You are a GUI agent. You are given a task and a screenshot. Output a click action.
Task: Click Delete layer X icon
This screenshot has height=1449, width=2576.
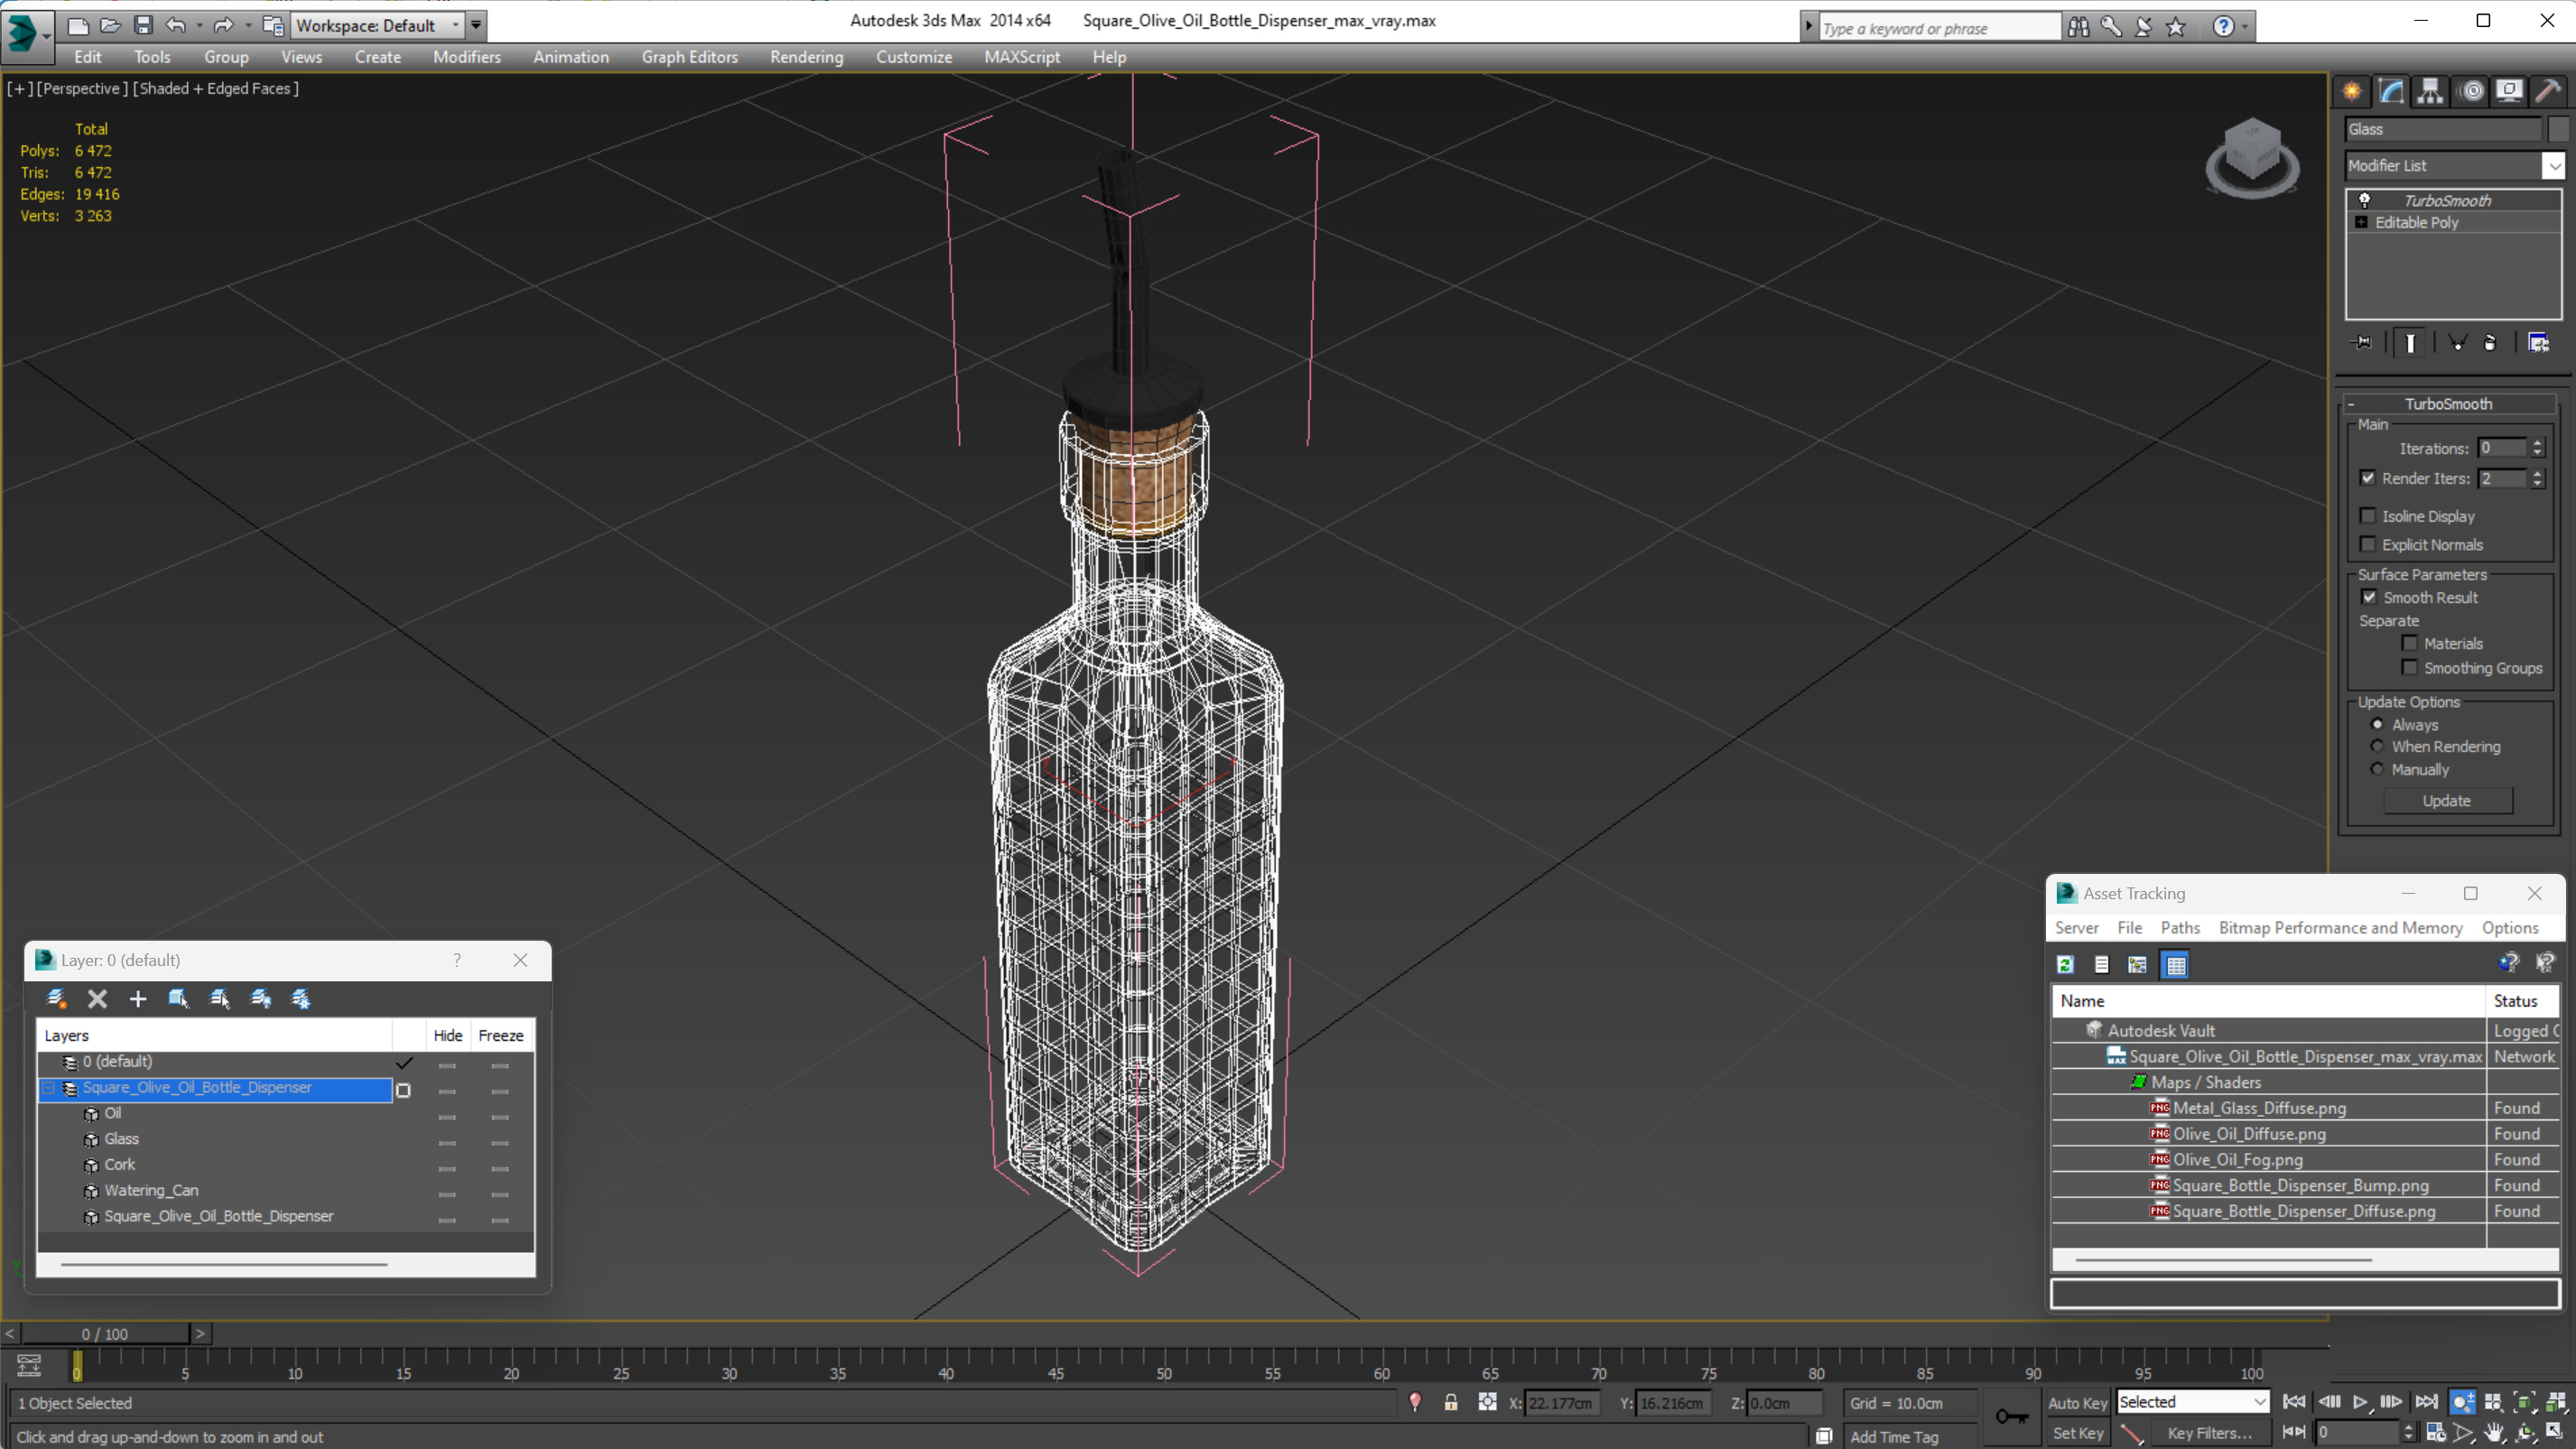(x=97, y=998)
